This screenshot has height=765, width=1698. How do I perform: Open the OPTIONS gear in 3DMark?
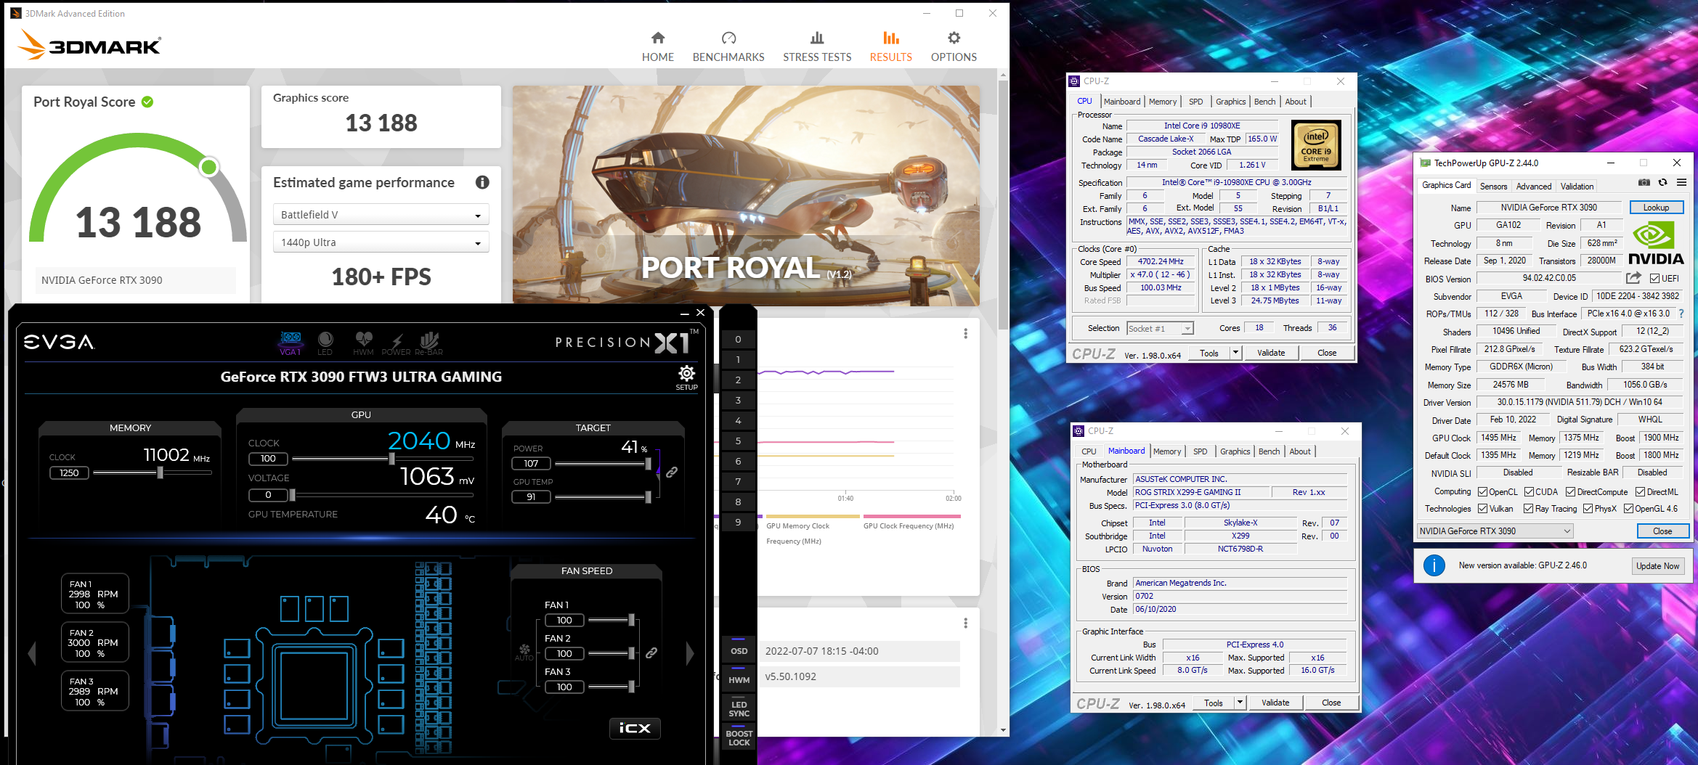tap(954, 47)
